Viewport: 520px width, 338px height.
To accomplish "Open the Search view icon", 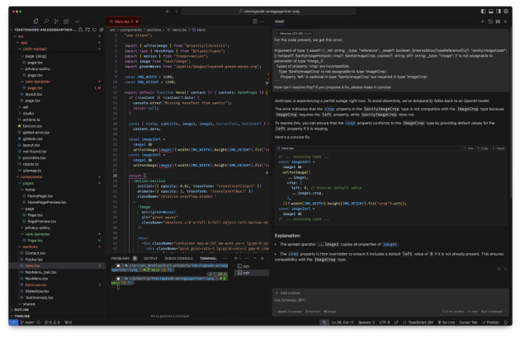I will point(46,21).
